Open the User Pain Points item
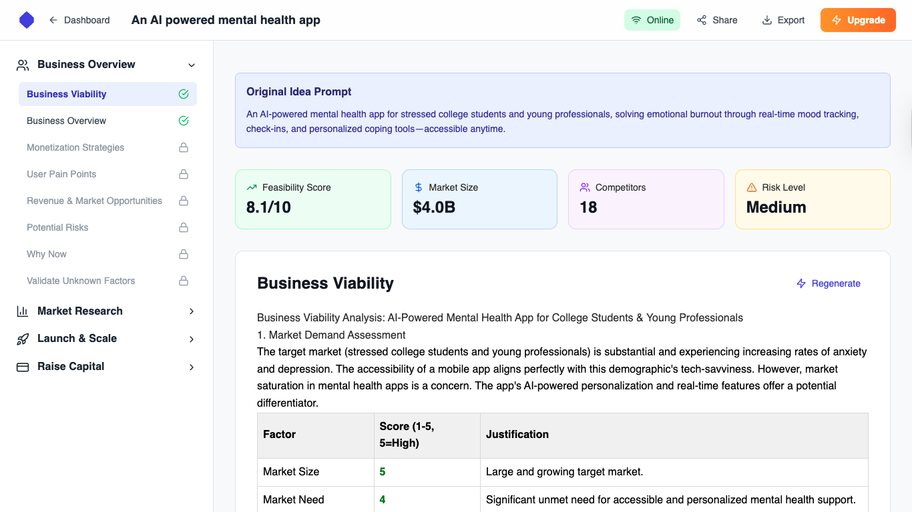Image resolution: width=912 pixels, height=512 pixels. (61, 174)
